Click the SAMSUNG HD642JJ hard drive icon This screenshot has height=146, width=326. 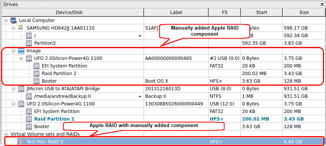pos(21,28)
